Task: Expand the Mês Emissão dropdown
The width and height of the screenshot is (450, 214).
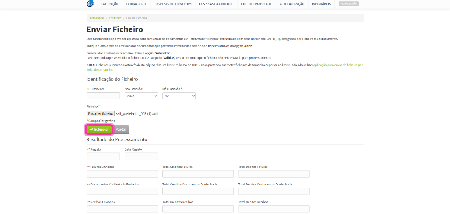Action: (179, 96)
